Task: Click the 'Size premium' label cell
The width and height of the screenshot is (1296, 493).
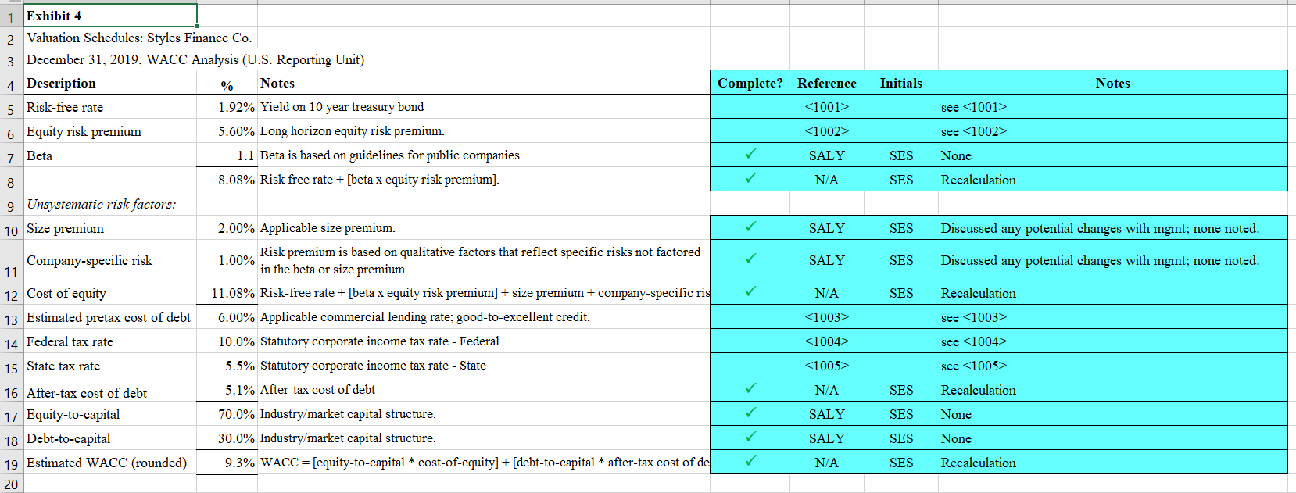Action: pos(110,228)
